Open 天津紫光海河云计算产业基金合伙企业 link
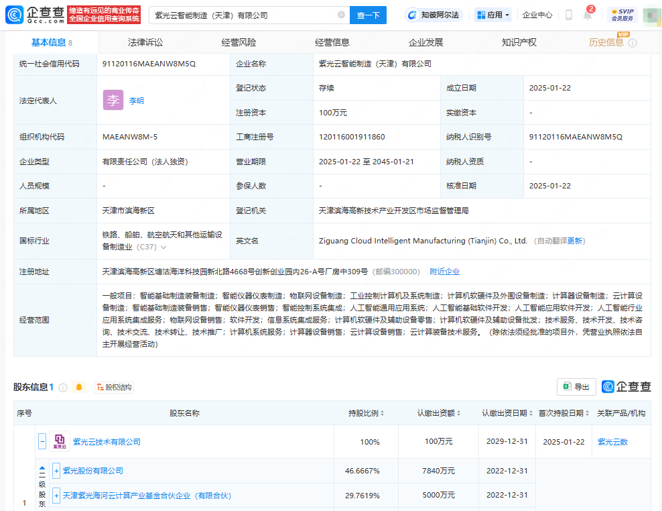This screenshot has height=511, width=662. [147, 496]
